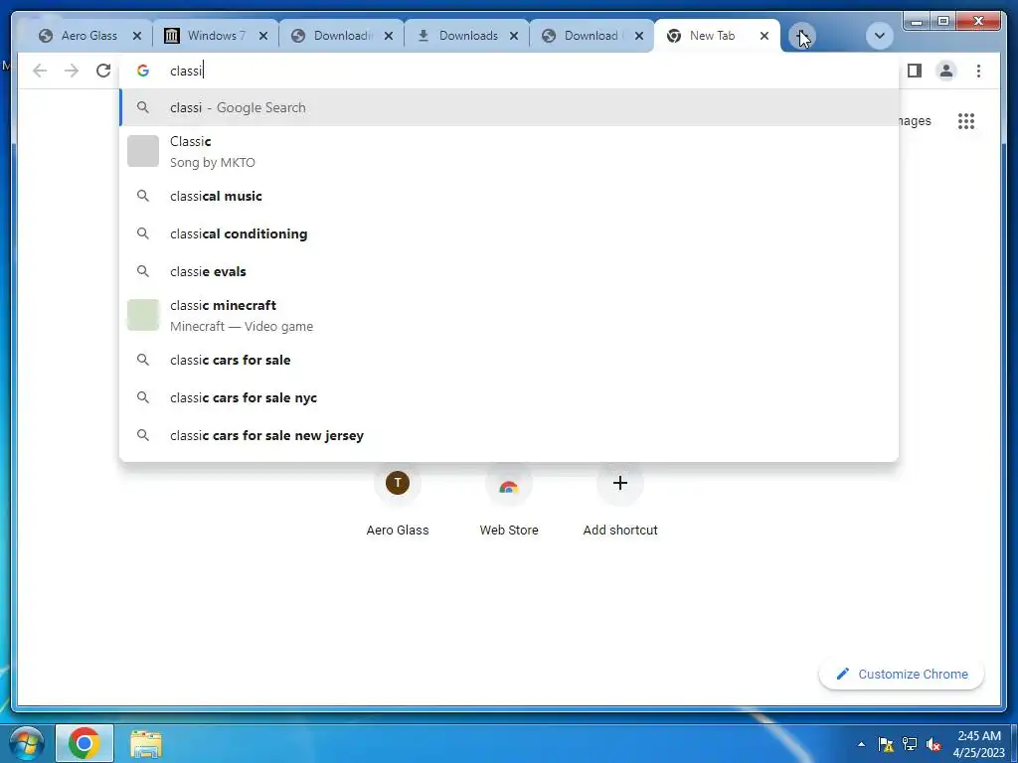1018x763 pixels.
Task: Click the taskbar clock showing 2:45 AM
Action: [979, 744]
